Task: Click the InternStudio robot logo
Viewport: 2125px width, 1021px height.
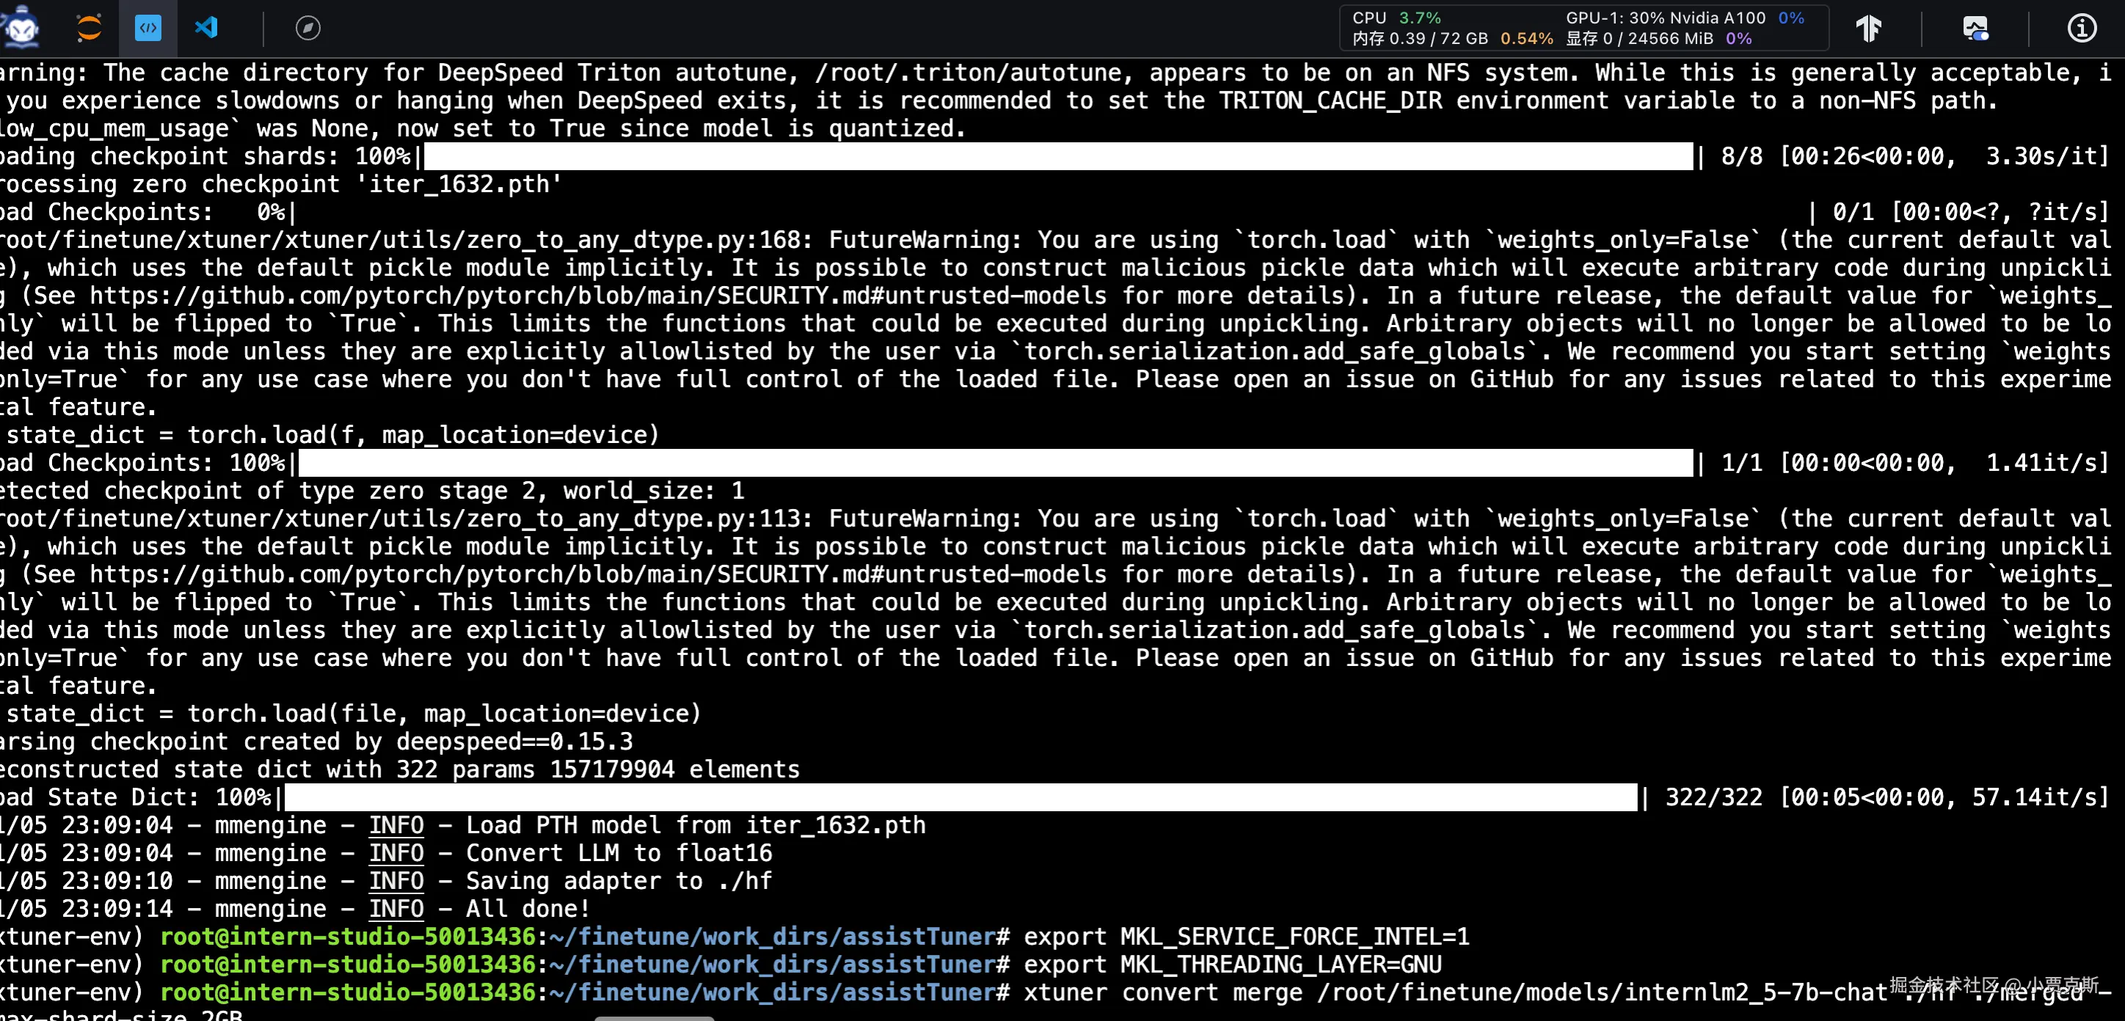Action: [x=21, y=27]
